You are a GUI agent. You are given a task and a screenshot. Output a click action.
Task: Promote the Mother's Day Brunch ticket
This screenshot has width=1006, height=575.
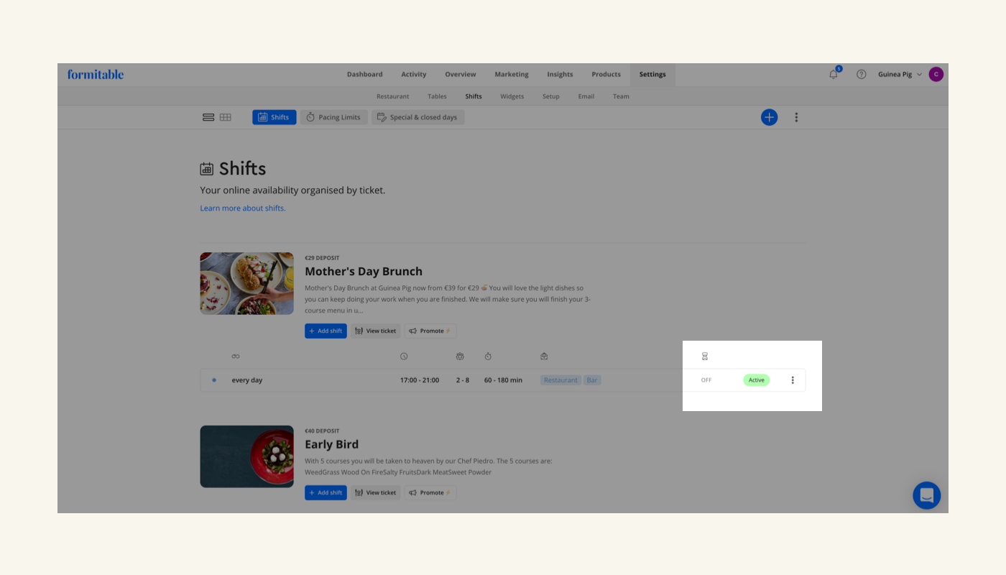point(430,331)
